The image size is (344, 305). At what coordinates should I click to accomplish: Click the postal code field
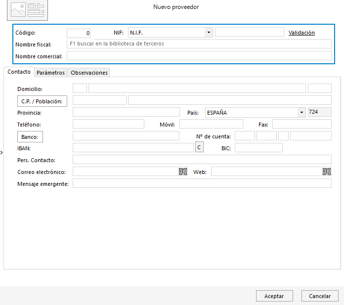(x=99, y=100)
